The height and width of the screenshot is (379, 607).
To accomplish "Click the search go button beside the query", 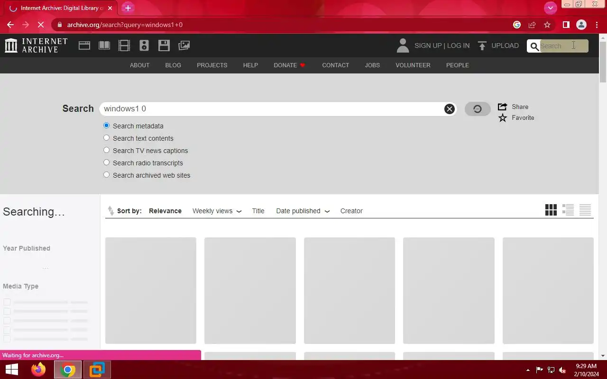I will (478, 109).
